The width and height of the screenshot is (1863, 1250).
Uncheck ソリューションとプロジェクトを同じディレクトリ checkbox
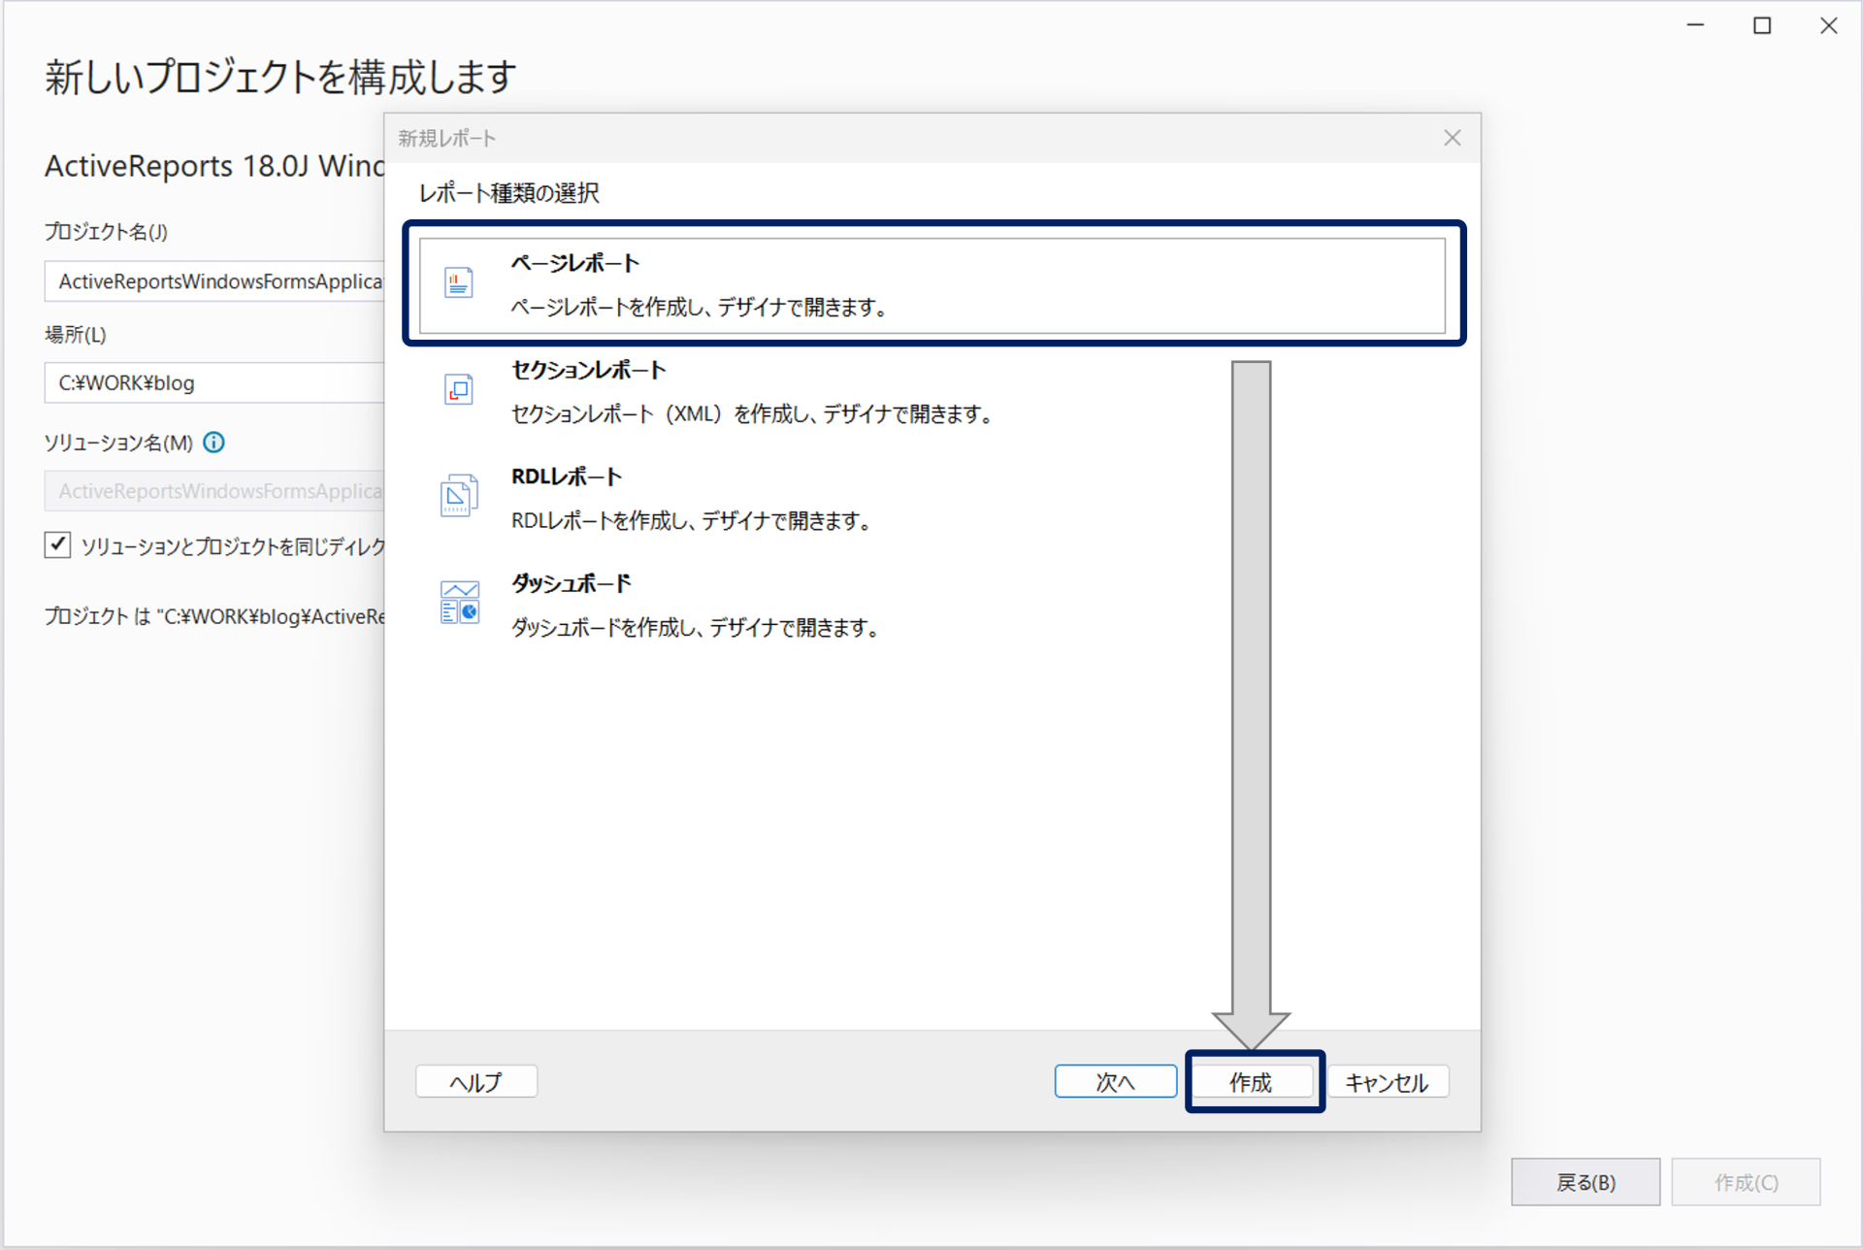point(57,544)
